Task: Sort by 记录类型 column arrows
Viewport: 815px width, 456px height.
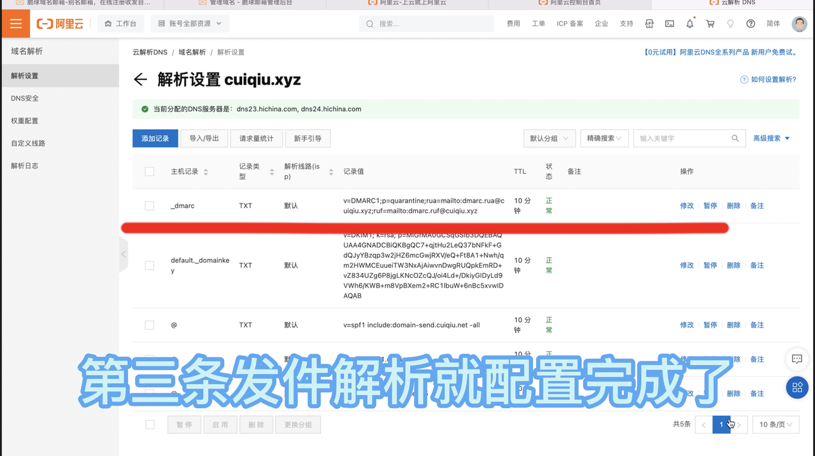Action: pos(272,172)
